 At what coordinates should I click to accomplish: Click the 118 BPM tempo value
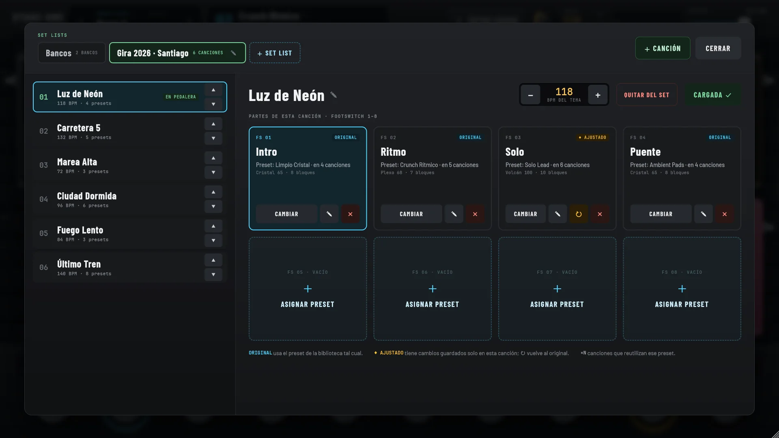coord(564,92)
